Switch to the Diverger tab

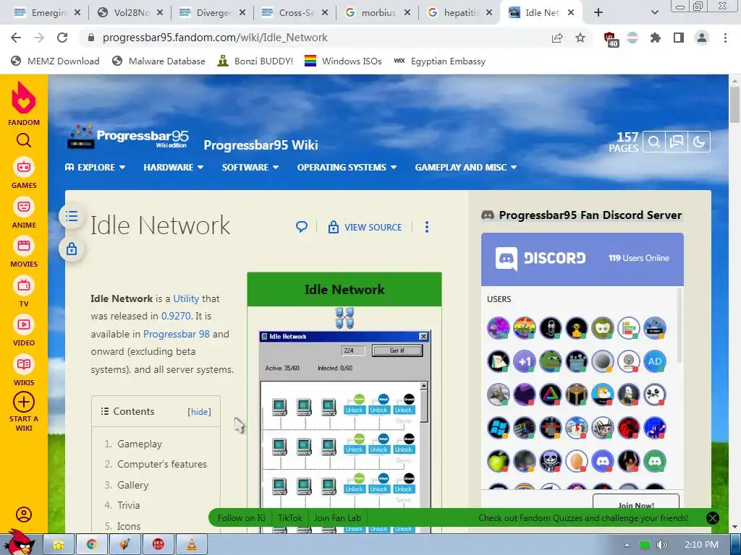pyautogui.click(x=212, y=13)
